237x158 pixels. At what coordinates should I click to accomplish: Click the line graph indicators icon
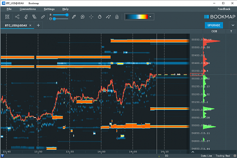pos(108,17)
